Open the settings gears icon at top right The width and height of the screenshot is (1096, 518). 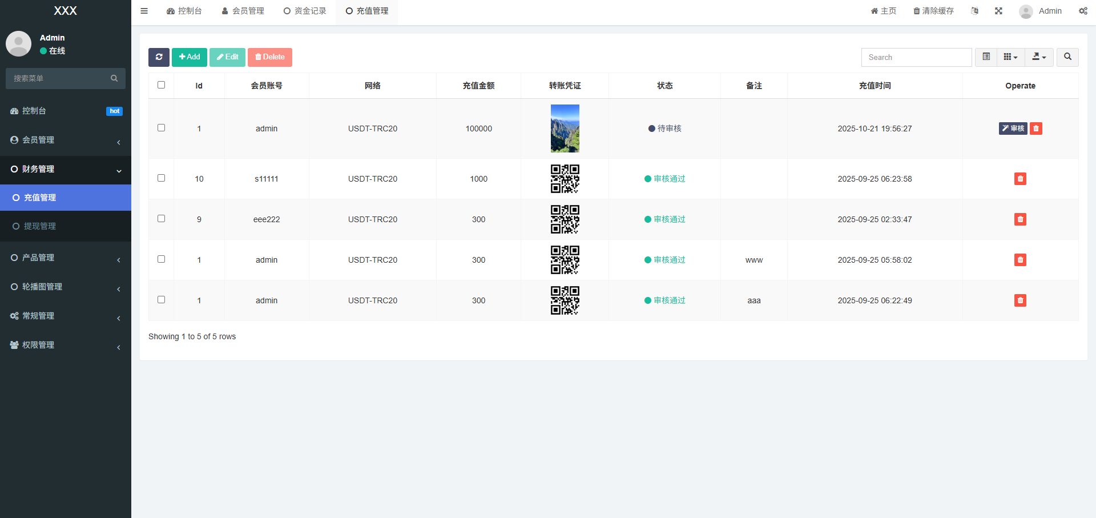(x=1083, y=11)
